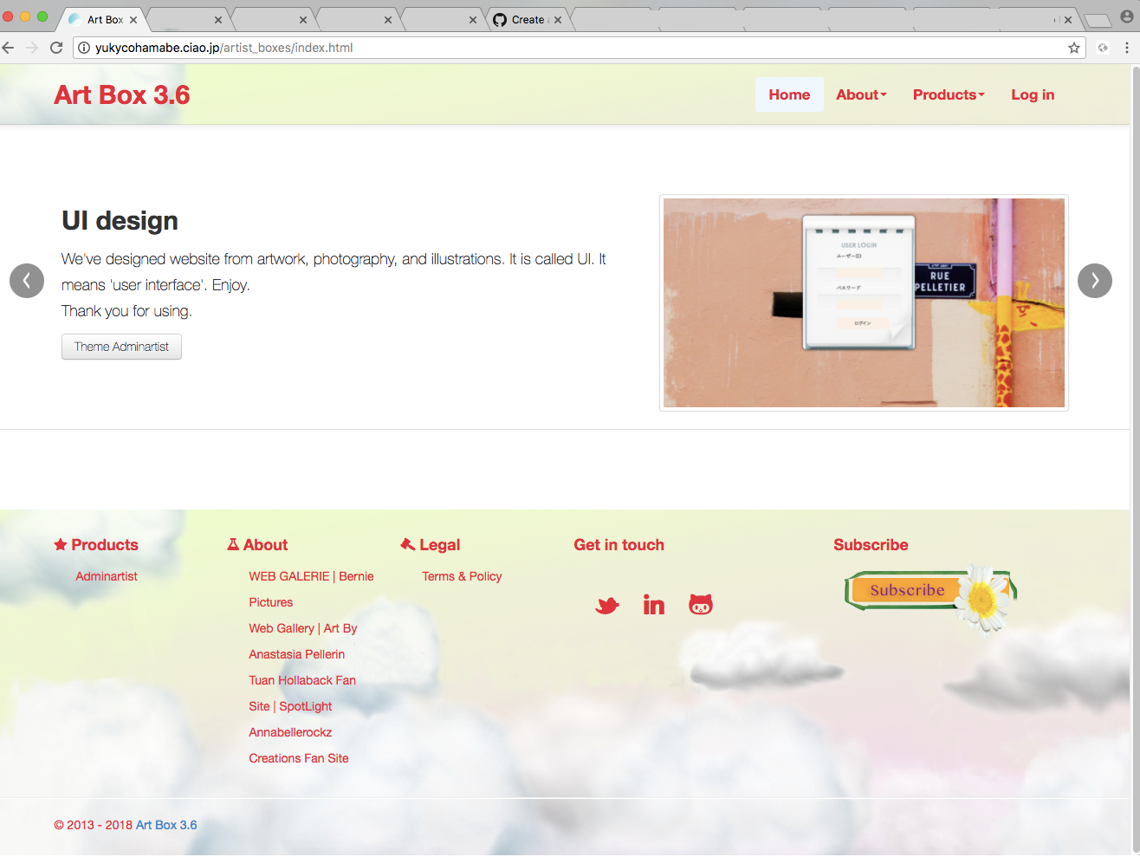The height and width of the screenshot is (857, 1140).
Task: Click the Legal footer heading
Action: click(x=431, y=545)
